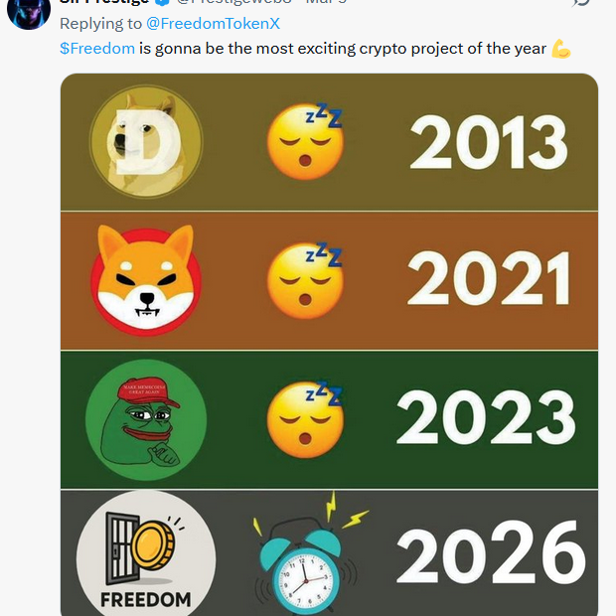The image size is (616, 616).
Task: Click the 2026 year label
Action: (492, 554)
